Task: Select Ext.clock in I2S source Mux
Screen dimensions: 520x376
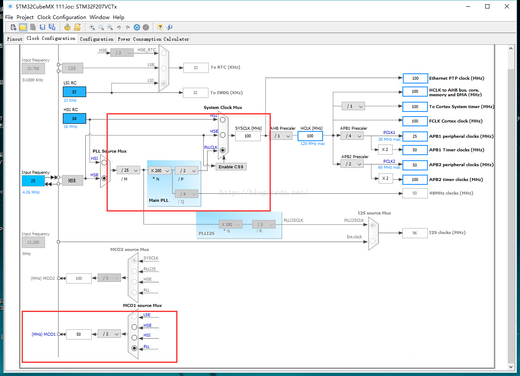Action: pyautogui.click(x=372, y=241)
